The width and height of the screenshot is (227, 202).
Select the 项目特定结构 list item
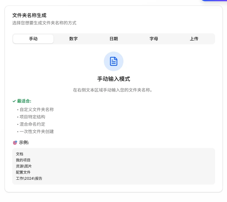click(32, 117)
